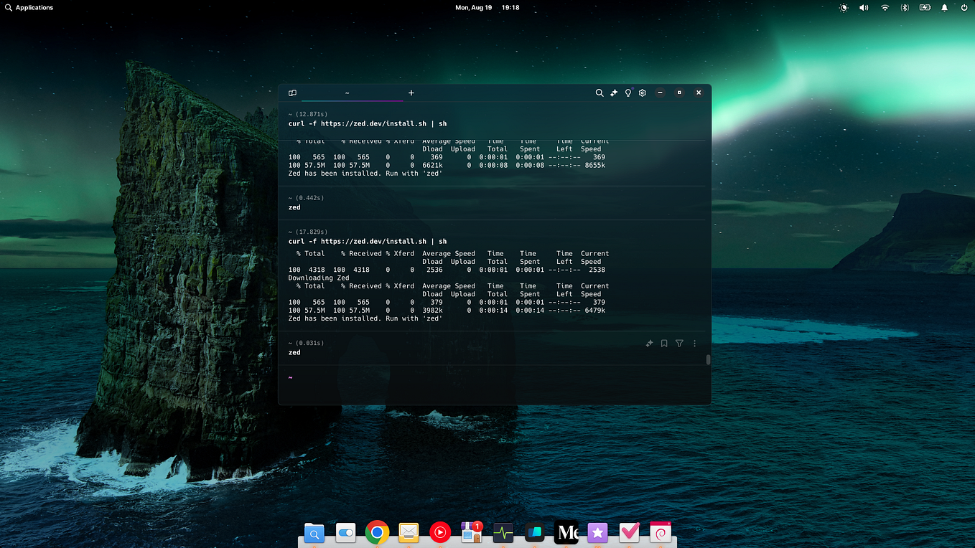Launch Warp AI via the sparkles icon

pyautogui.click(x=614, y=93)
